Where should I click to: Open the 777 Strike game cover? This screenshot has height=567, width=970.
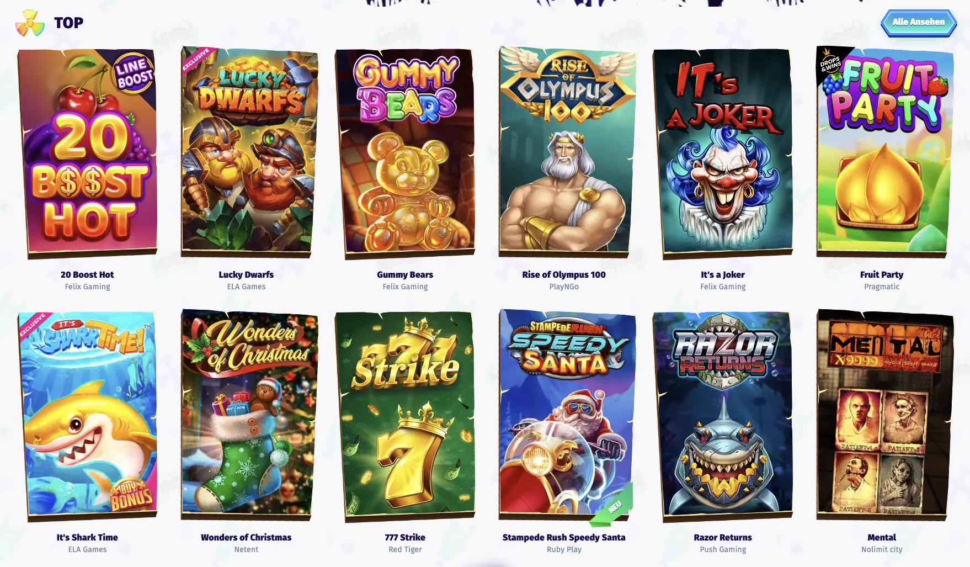coord(405,416)
